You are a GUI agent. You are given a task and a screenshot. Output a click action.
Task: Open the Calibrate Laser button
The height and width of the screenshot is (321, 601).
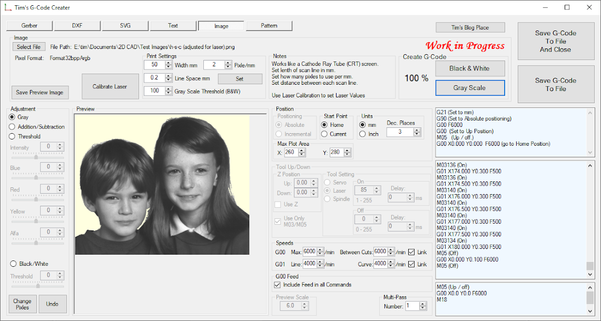110,87
